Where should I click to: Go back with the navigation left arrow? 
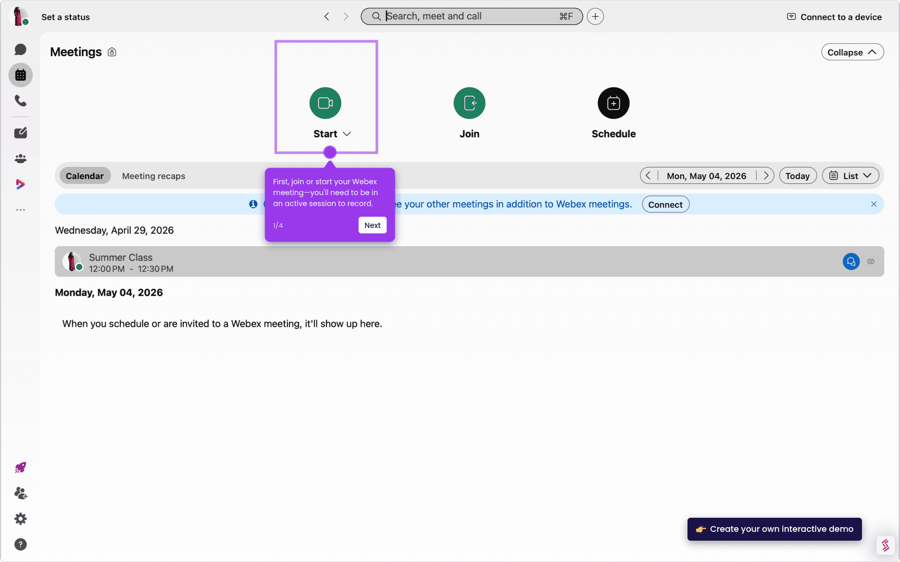pos(327,17)
